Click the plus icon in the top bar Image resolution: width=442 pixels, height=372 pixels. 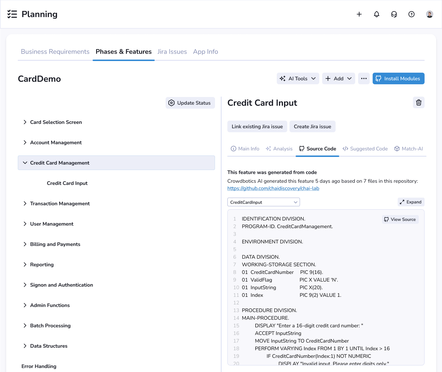[359, 14]
